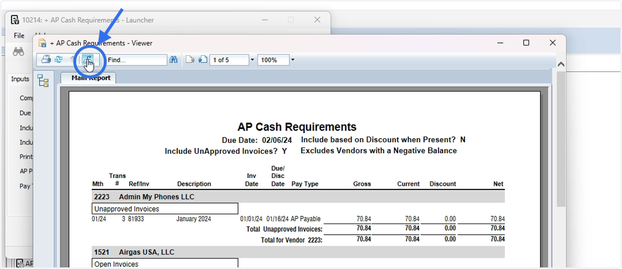Click vendor header 2223 Admin My Phones LLC
Screen dimensions: 622x269
pyautogui.click(x=298, y=197)
